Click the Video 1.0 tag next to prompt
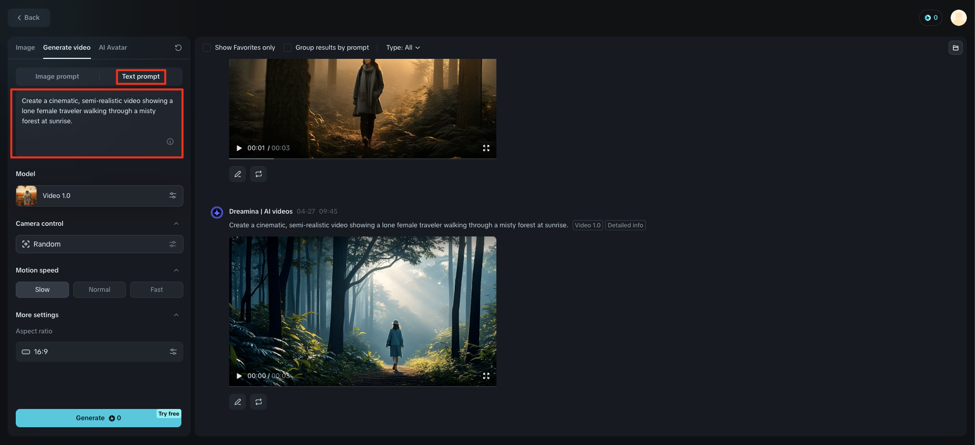This screenshot has height=445, width=975. click(x=588, y=225)
